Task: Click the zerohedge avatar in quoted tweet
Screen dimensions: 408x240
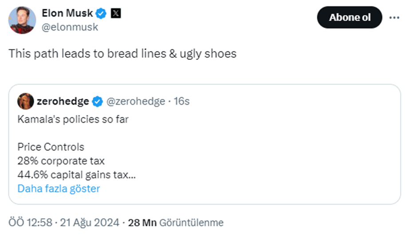Action: point(25,102)
